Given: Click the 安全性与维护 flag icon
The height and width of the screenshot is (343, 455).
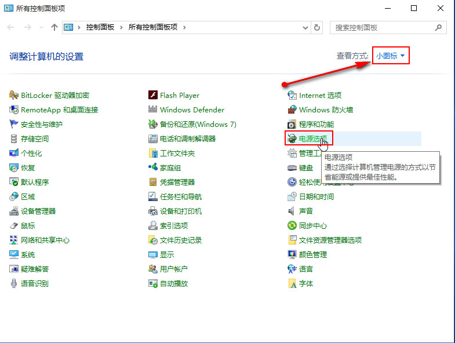Looking at the screenshot, I should pos(14,124).
